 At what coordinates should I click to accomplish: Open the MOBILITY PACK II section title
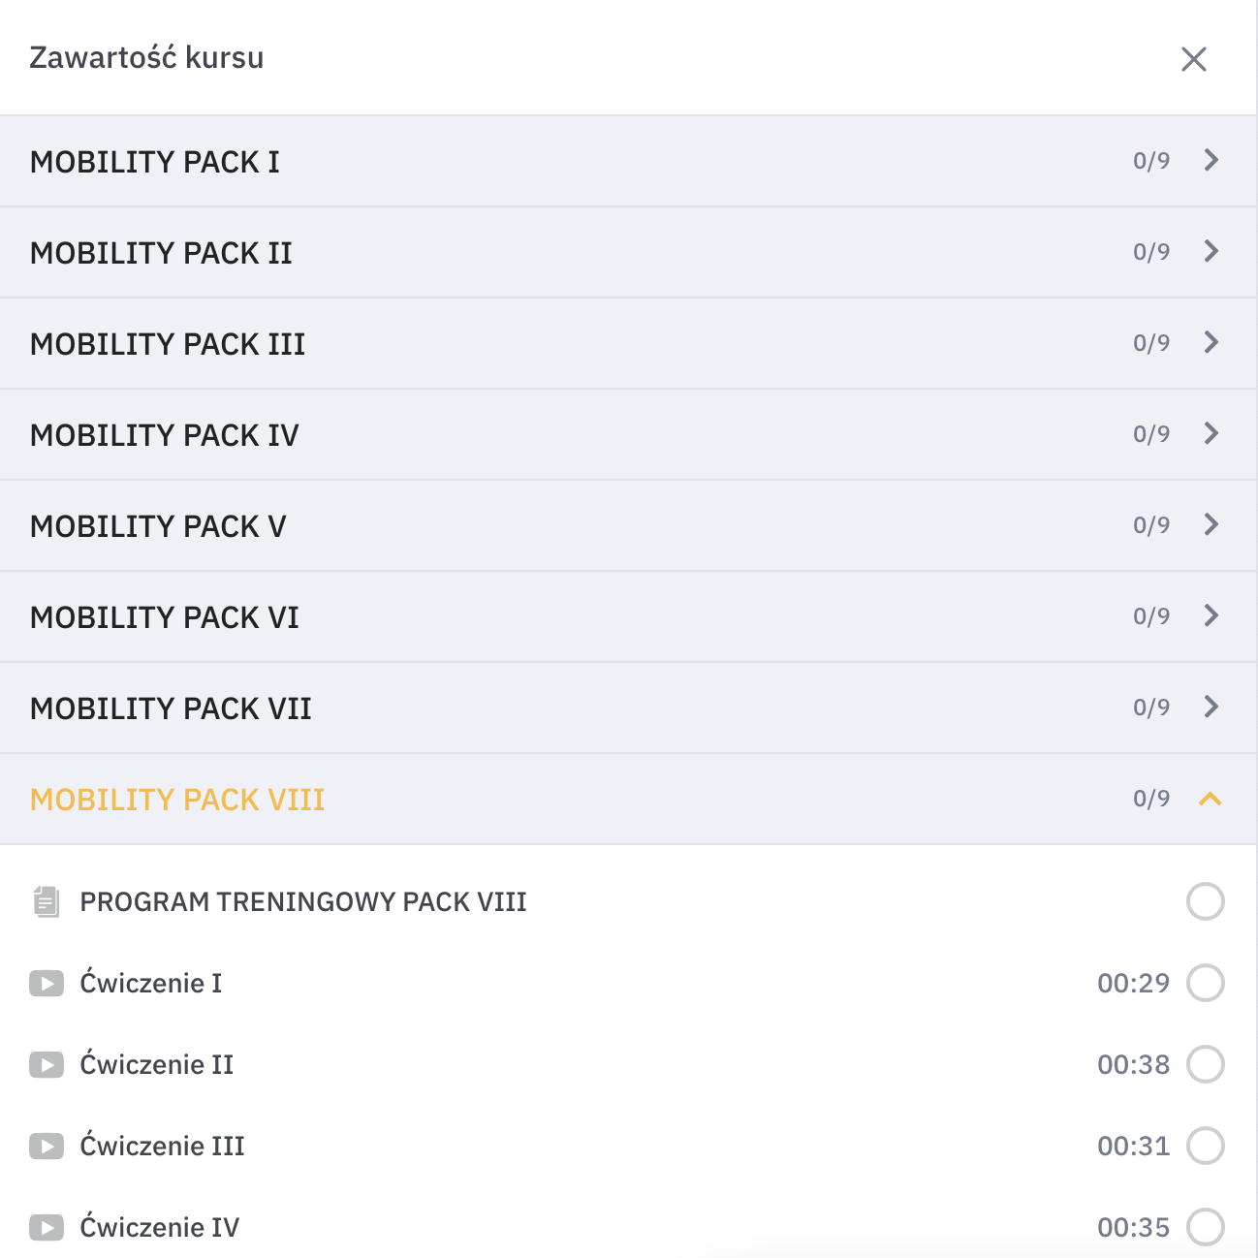click(161, 253)
